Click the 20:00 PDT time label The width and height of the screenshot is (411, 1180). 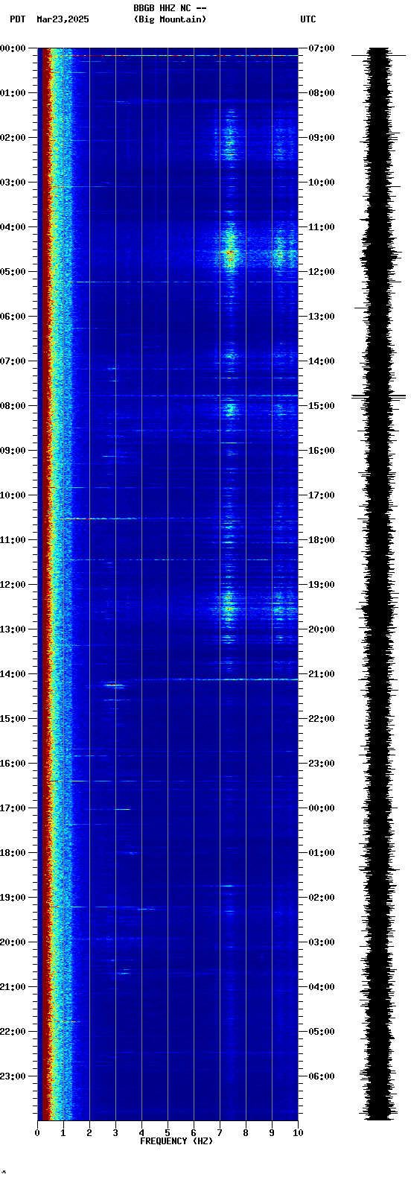[13, 942]
